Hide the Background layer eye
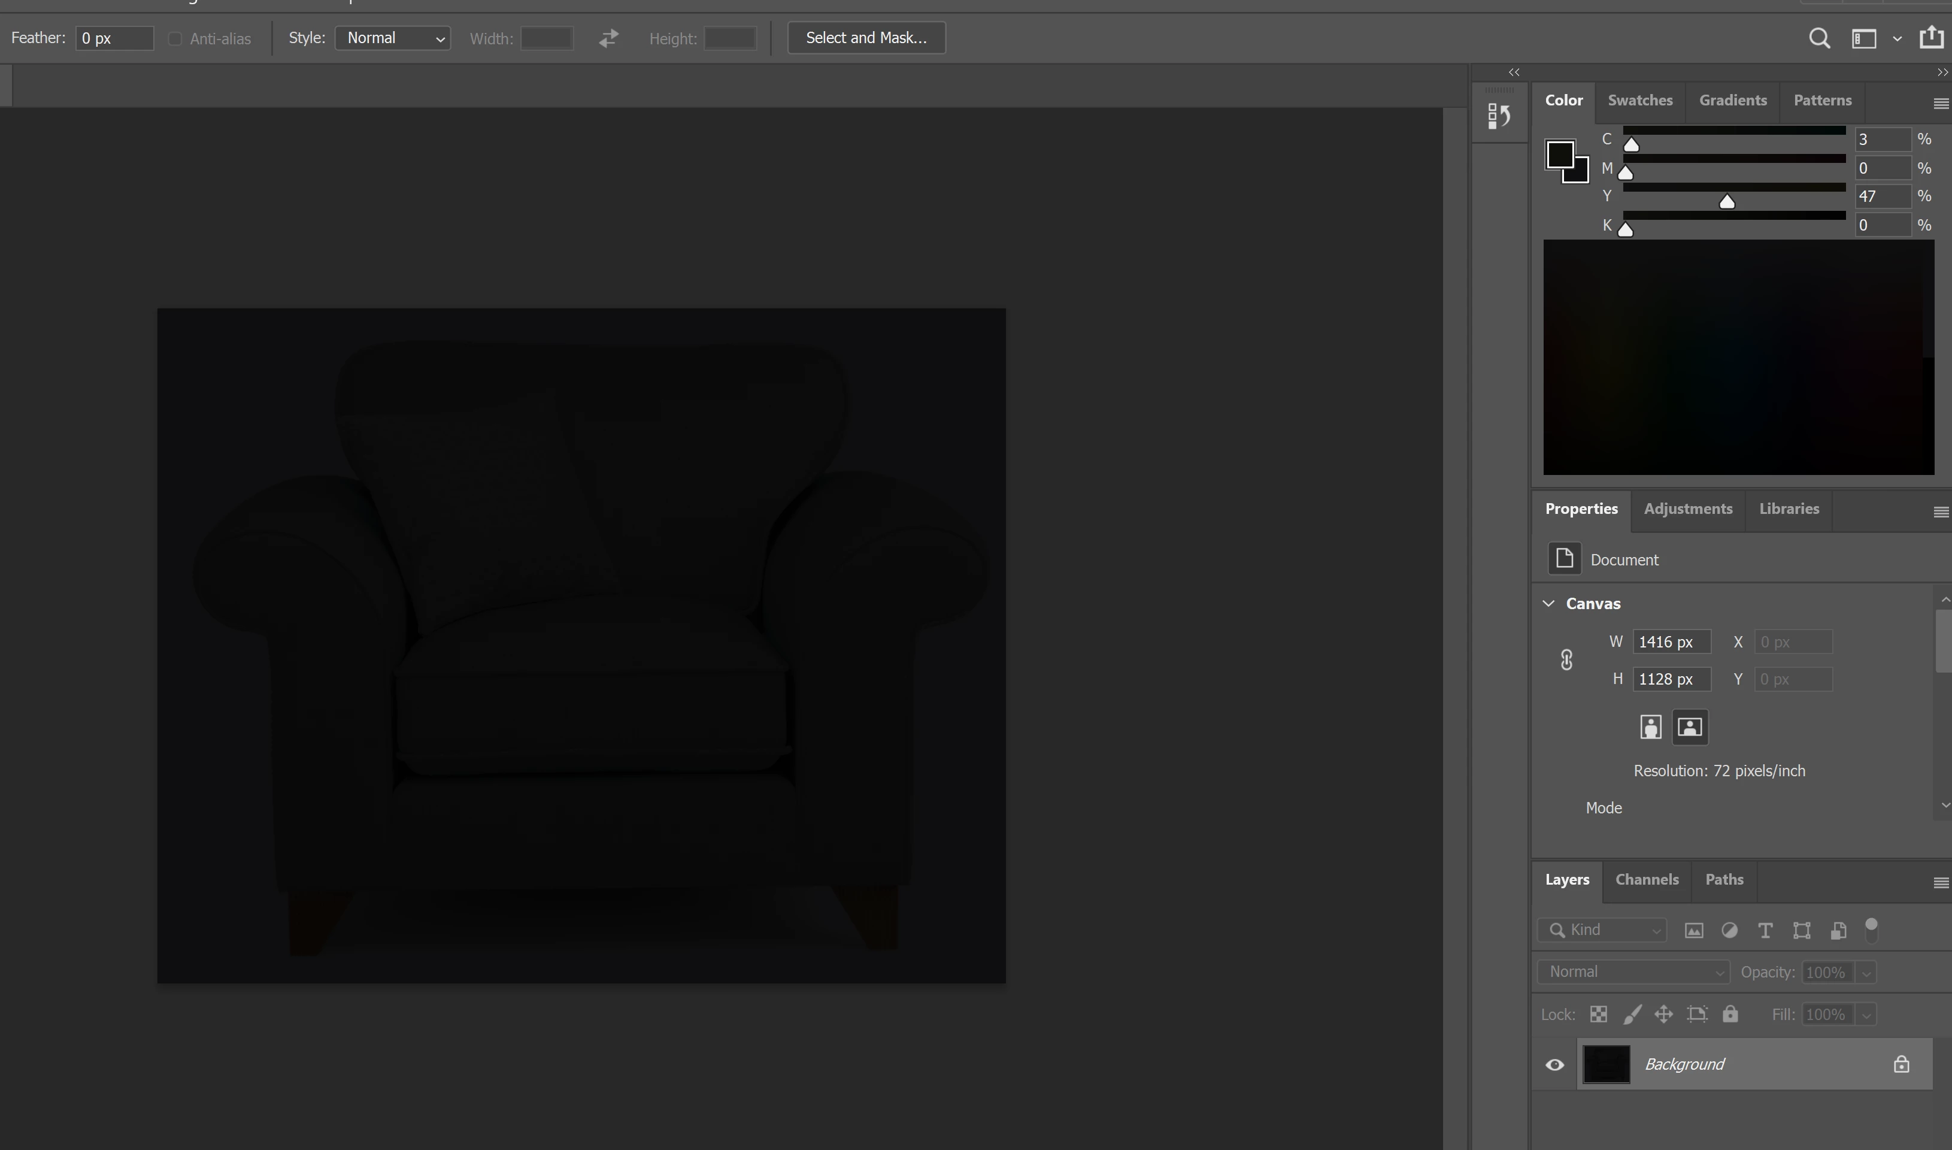Image resolution: width=1952 pixels, height=1150 pixels. point(1554,1065)
